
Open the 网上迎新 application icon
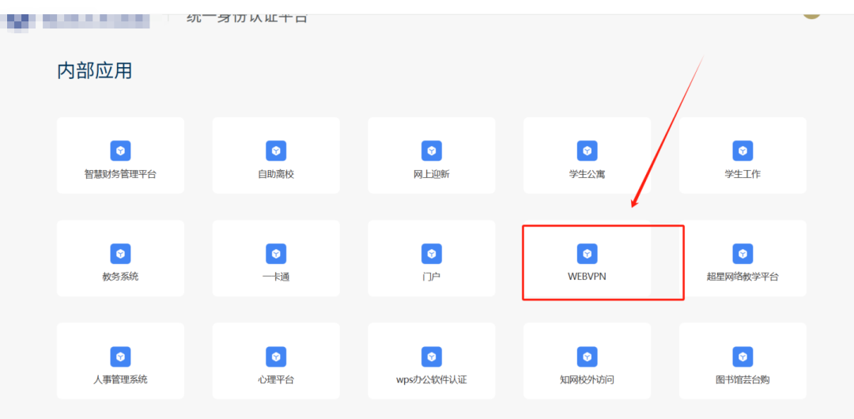tap(432, 151)
